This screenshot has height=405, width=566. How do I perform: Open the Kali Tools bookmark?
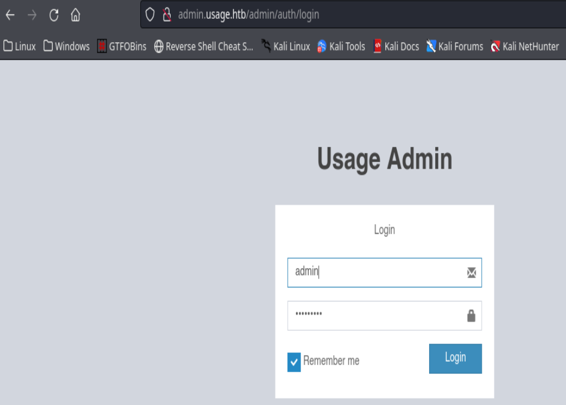click(341, 47)
